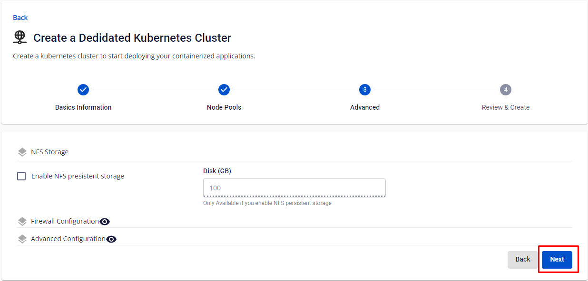The width and height of the screenshot is (588, 281).
Task: Click the Advanced Configuration layers icon
Action: point(22,239)
